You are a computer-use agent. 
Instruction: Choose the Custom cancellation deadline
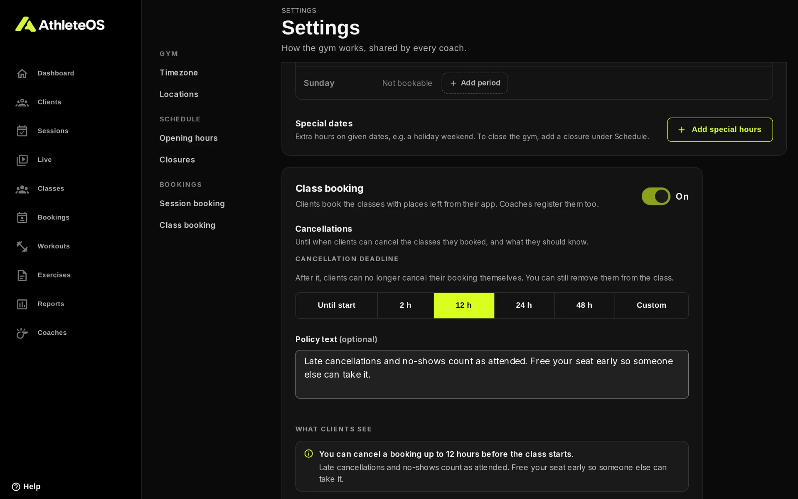click(x=651, y=305)
